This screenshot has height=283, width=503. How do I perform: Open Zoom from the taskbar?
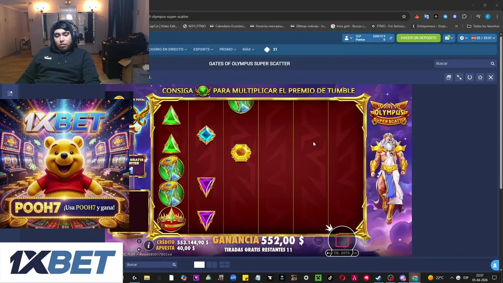point(233,278)
